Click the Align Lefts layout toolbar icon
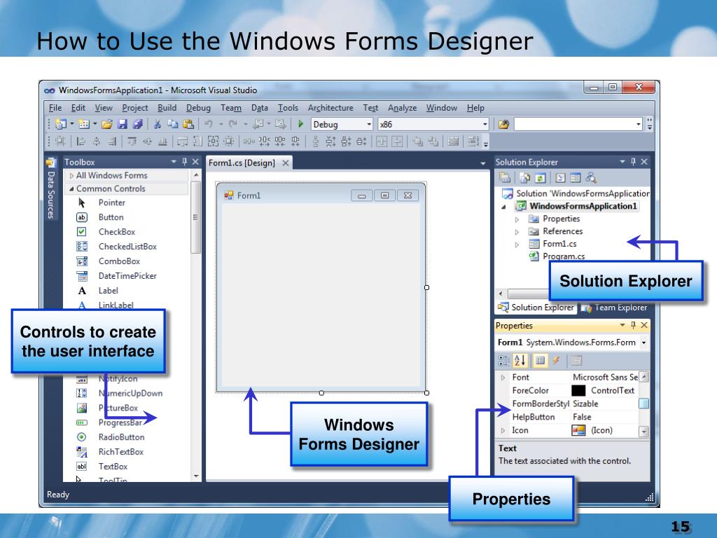The image size is (717, 538). 81,142
